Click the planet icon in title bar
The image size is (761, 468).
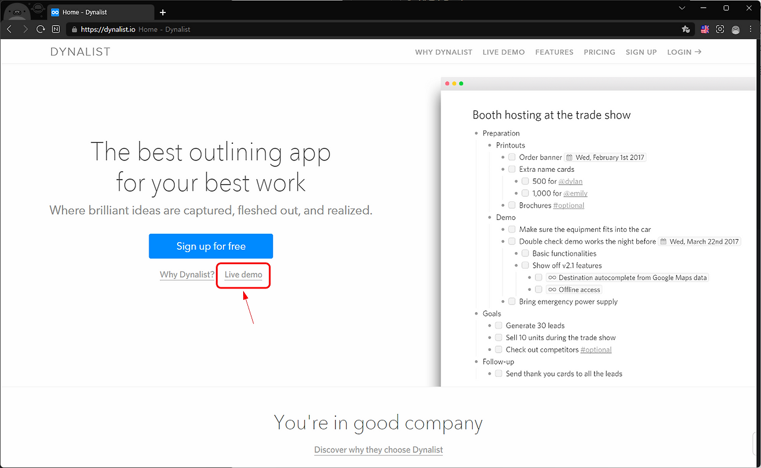pos(37,8)
